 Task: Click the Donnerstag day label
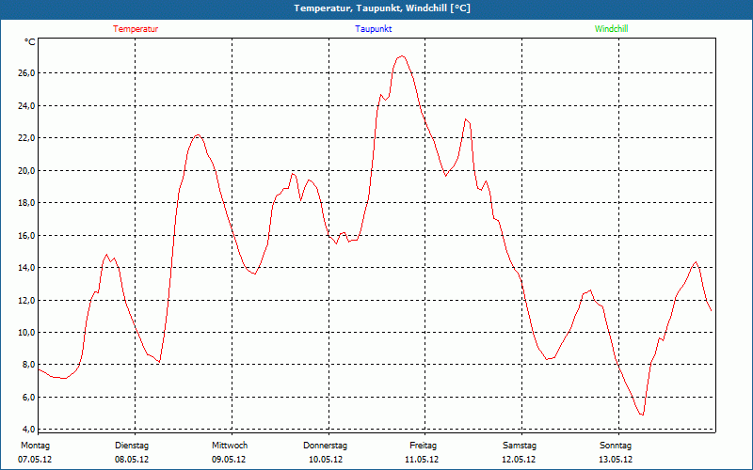[325, 446]
